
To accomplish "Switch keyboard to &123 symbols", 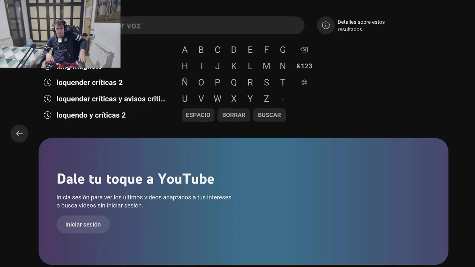I will (304, 66).
